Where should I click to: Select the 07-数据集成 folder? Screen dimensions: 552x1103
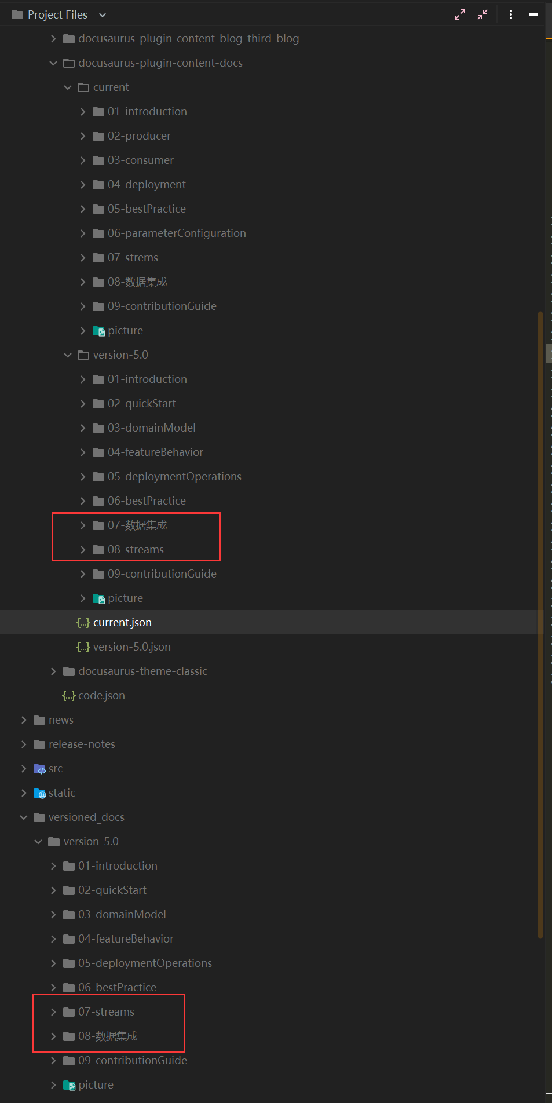click(137, 525)
